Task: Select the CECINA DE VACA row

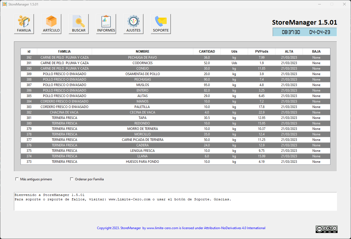Action: (176, 112)
